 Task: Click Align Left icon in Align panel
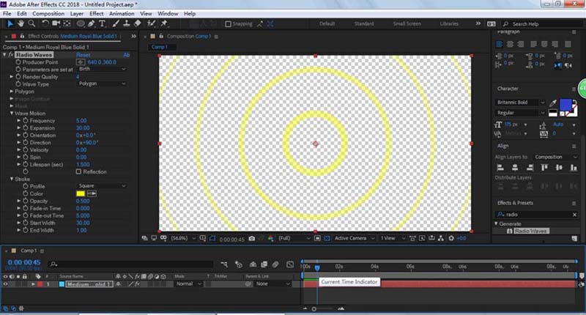click(x=500, y=168)
